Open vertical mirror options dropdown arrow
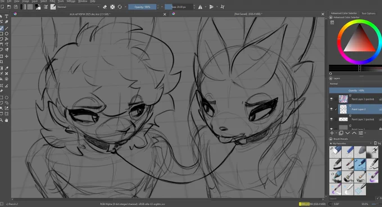Viewport: 382px width, 207px height. coord(217,7)
